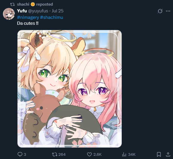The image size is (173, 159).
Task: Click the repost icon beside shachi
Action: [12, 4]
